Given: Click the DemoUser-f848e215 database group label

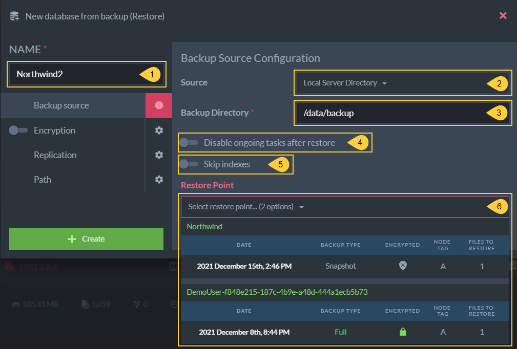Looking at the screenshot, I should click(x=277, y=292).
